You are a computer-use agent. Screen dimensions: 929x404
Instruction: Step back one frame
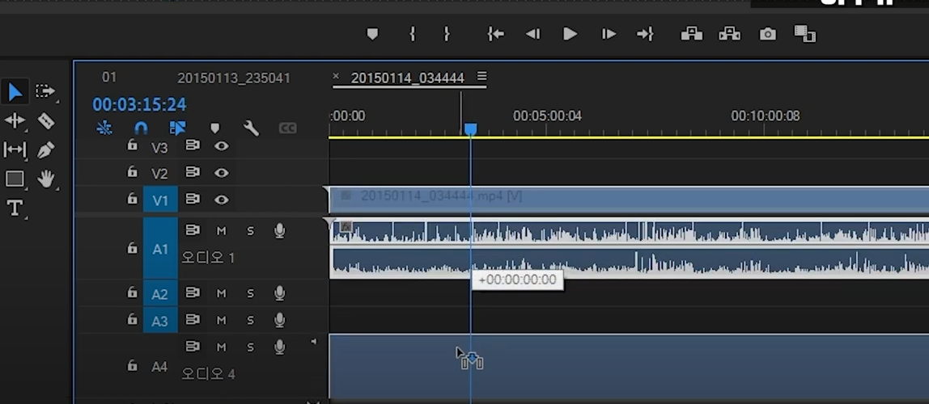(x=532, y=34)
